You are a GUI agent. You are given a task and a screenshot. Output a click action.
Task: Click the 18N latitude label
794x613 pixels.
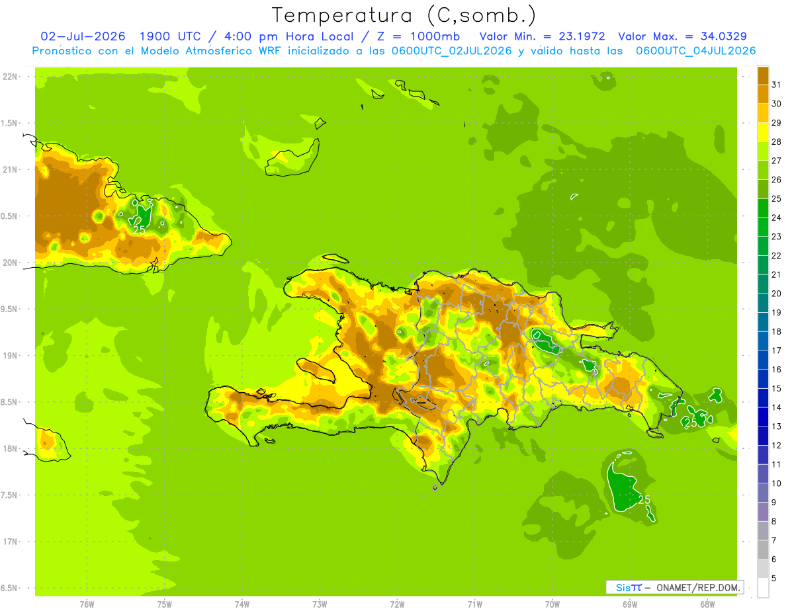click(x=10, y=448)
